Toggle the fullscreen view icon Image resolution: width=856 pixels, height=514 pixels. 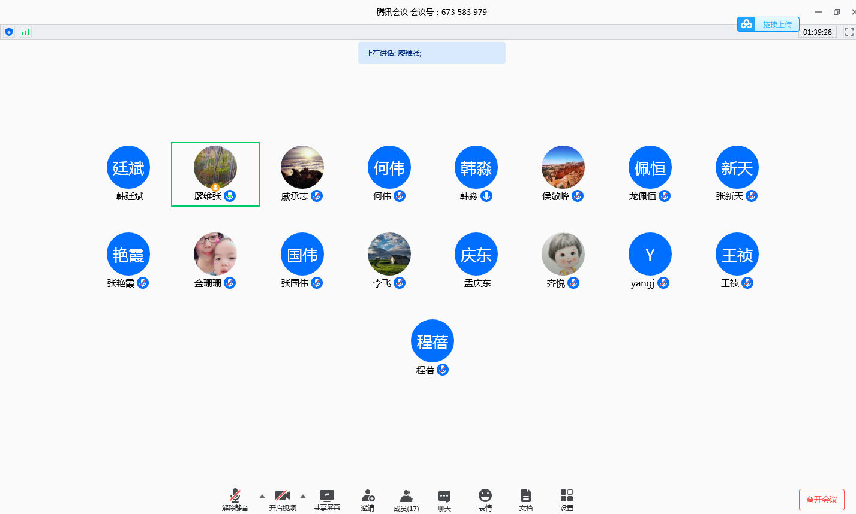click(x=849, y=32)
